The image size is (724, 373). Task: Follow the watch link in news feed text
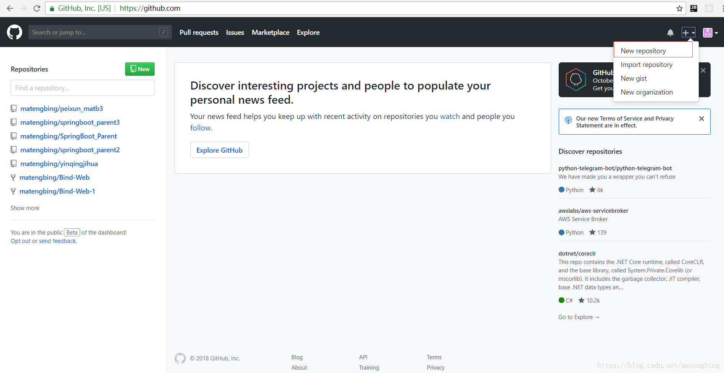pyautogui.click(x=450, y=116)
